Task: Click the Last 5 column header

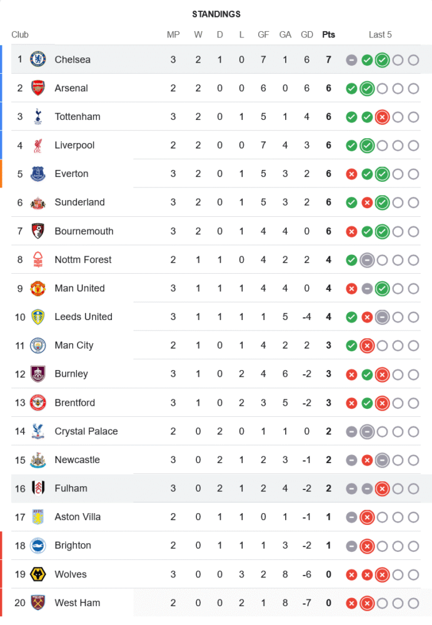Action: [380, 34]
